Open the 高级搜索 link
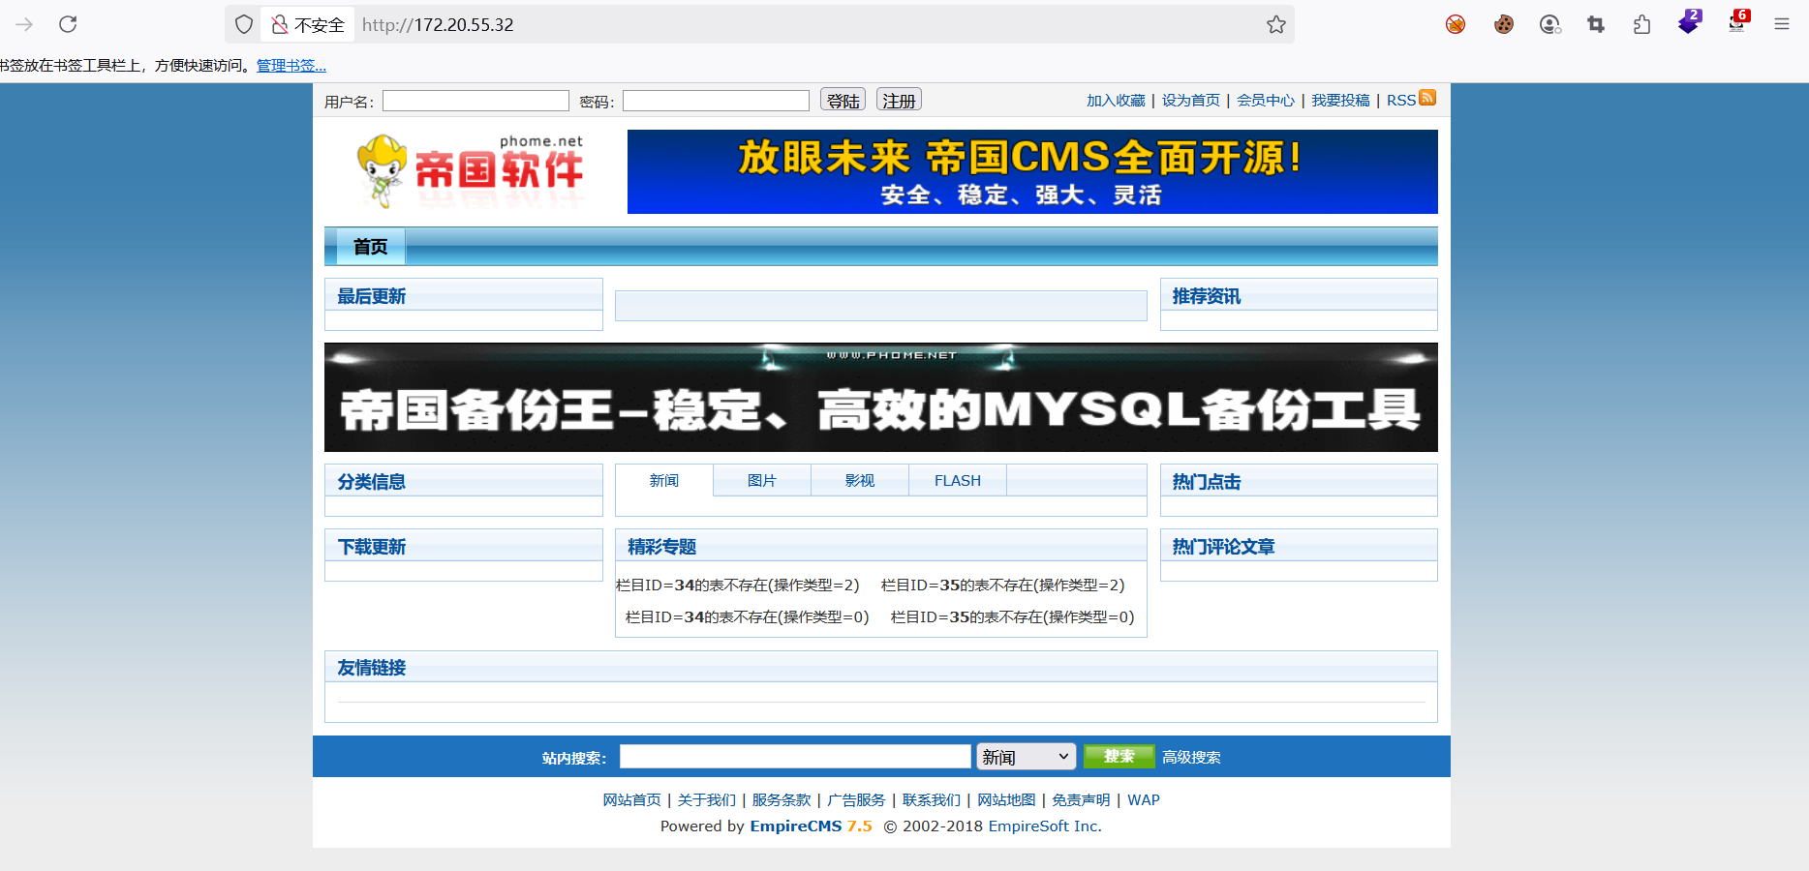 click(1191, 758)
